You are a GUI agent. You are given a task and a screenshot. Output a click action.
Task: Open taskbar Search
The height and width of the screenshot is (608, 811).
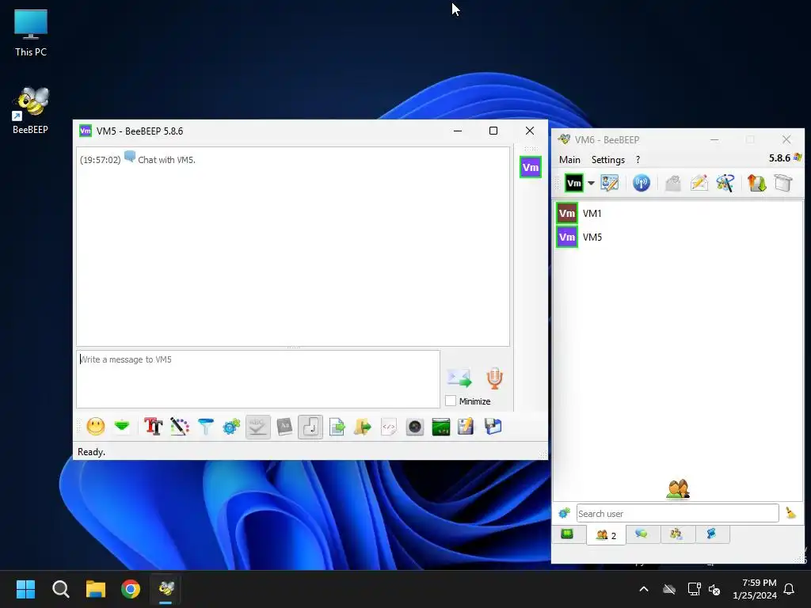pos(60,589)
